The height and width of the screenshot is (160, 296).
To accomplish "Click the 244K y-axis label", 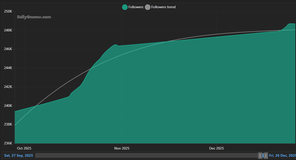I will 8,68.
